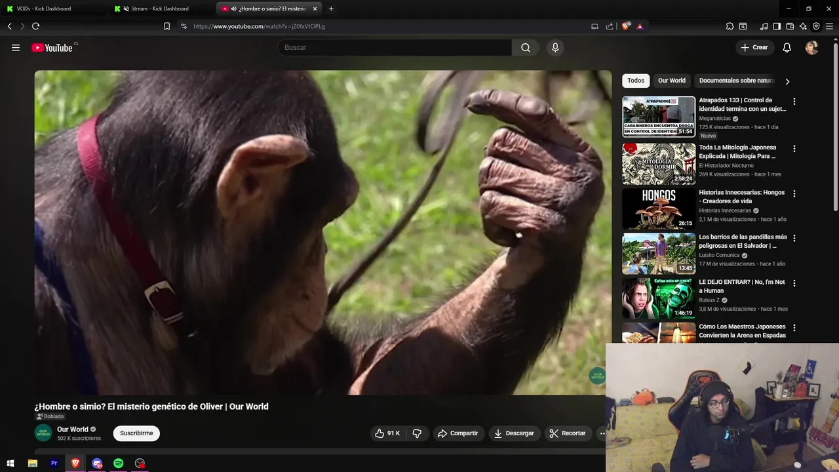
Task: Open more options for LE DEJO ENTRAR video
Action: [x=794, y=283]
